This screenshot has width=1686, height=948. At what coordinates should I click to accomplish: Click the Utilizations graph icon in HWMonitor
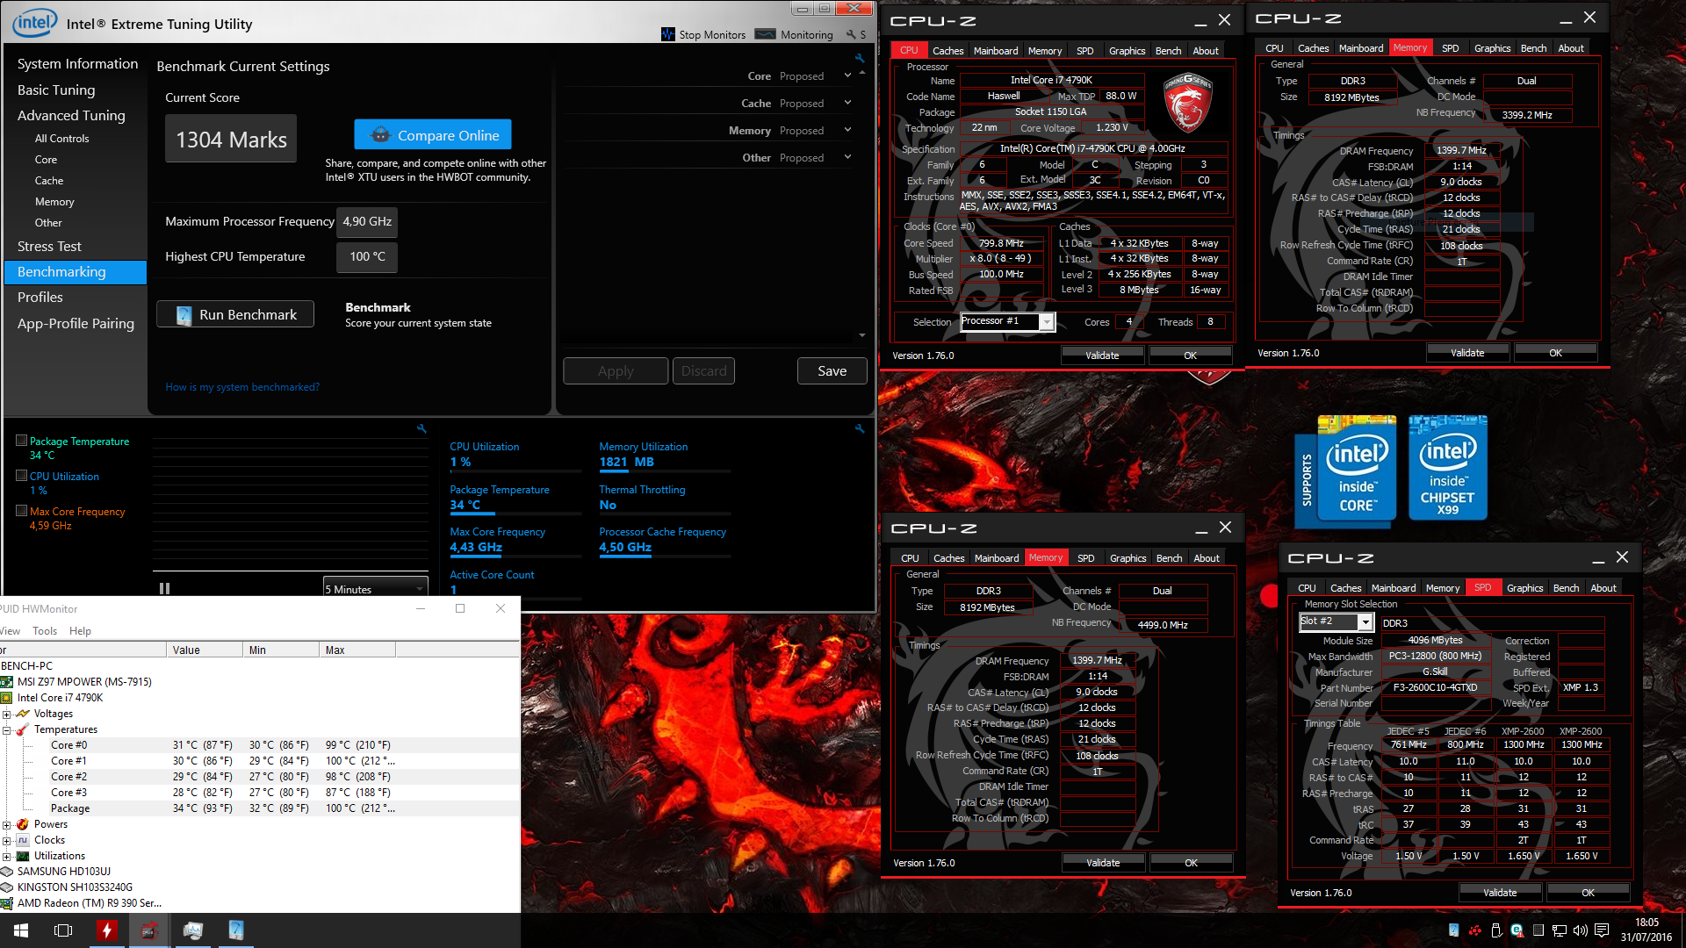point(23,856)
